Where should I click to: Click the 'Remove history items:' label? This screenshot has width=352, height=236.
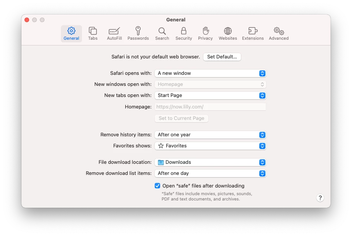(126, 135)
